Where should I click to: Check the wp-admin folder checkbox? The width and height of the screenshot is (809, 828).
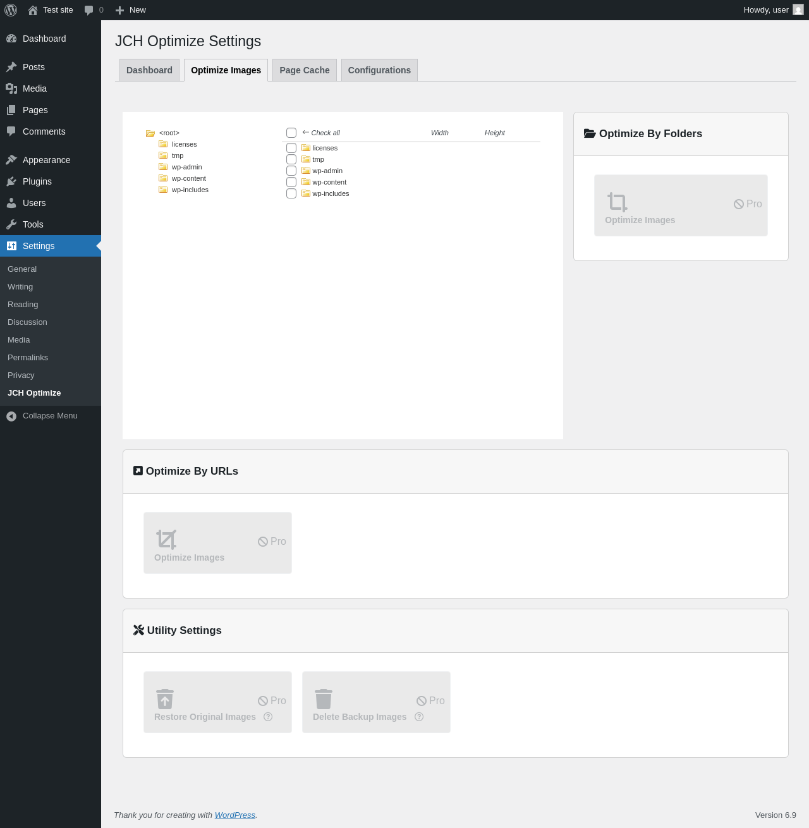[x=291, y=171]
